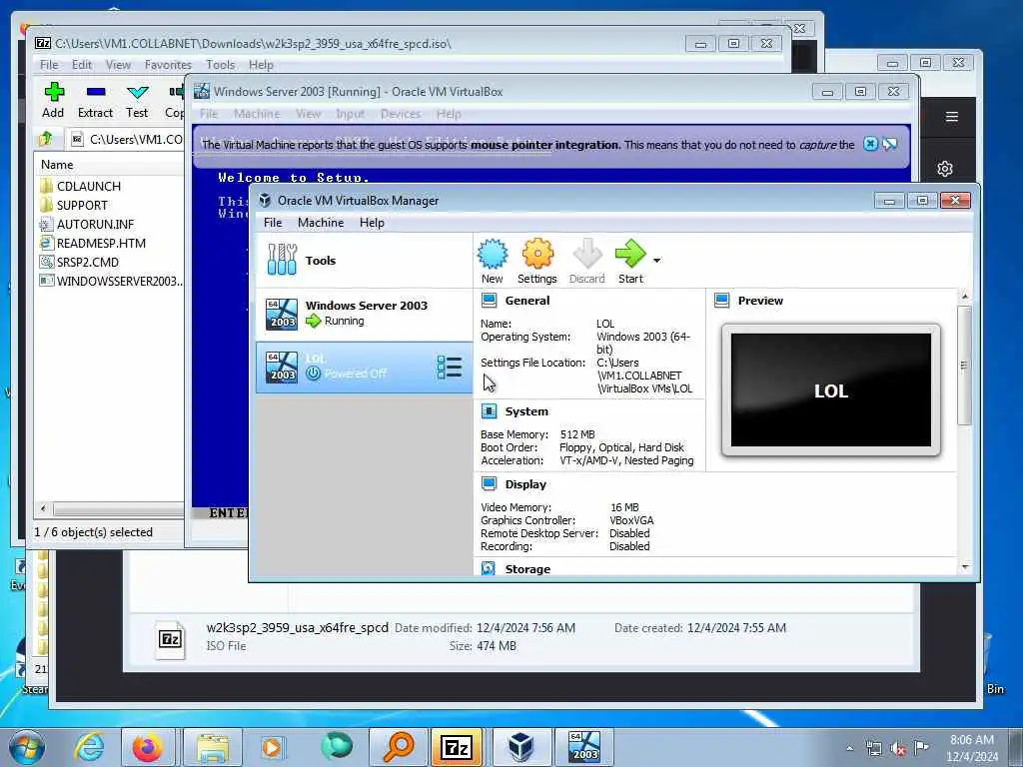Show hidden tray icons arrow
Screen dimensions: 1023x767
pos(849,749)
